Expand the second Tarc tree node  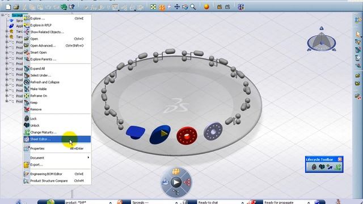coord(7,36)
